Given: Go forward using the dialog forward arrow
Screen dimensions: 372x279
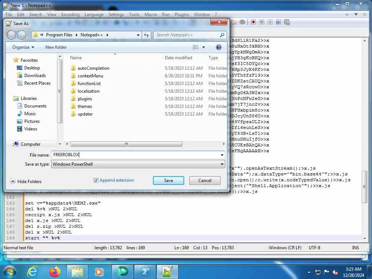Looking at the screenshot, I should pyautogui.click(x=21, y=35).
